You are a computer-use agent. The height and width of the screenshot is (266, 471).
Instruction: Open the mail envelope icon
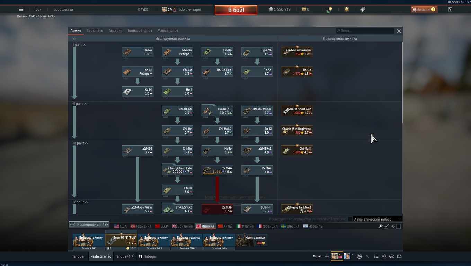pos(399,256)
